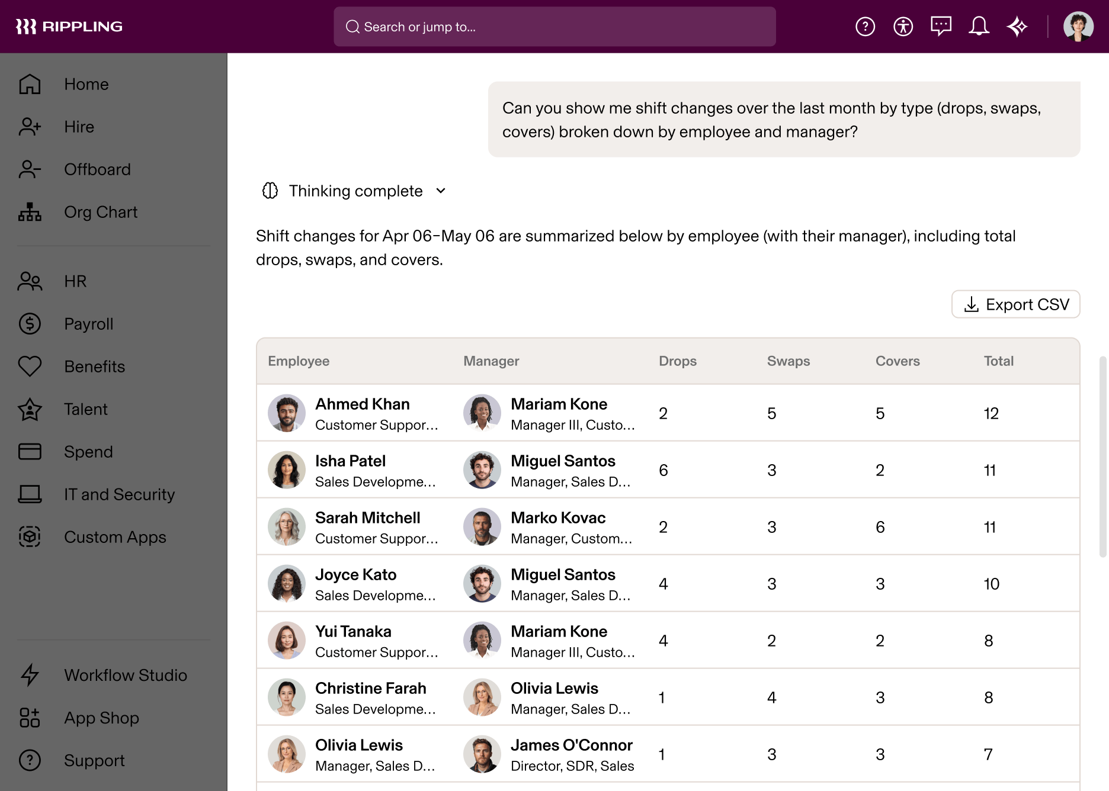Click the Spend card icon
The height and width of the screenshot is (791, 1109).
tap(30, 452)
